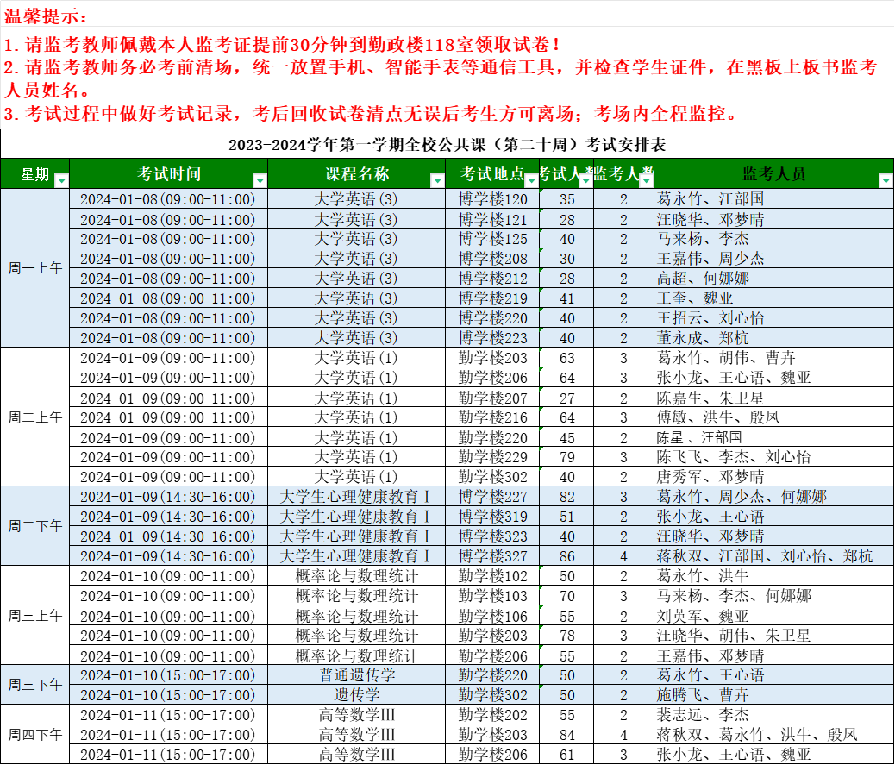895x765 pixels.
Task: Open the 星期 column filter dropdown
Action: point(60,180)
